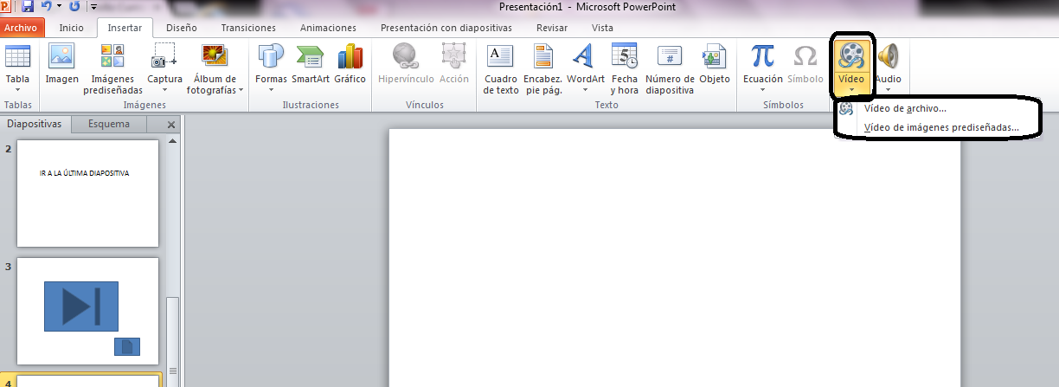Select the Diapositivas pane tab

pyautogui.click(x=35, y=124)
